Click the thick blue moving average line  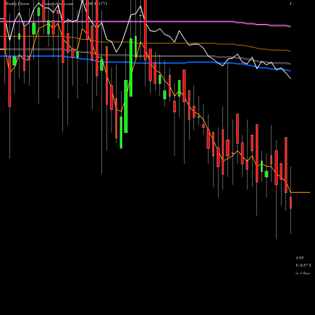click(146, 62)
